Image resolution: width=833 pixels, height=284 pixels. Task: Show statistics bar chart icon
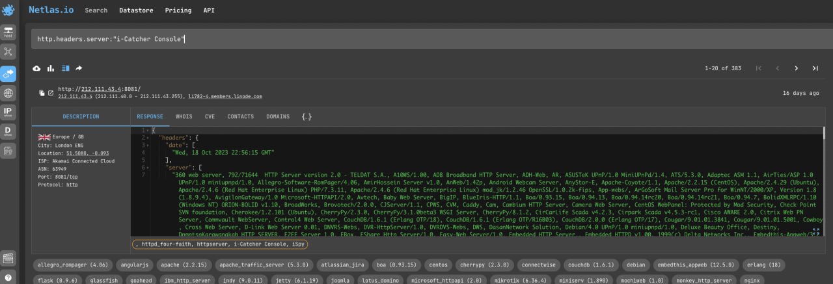[51, 68]
